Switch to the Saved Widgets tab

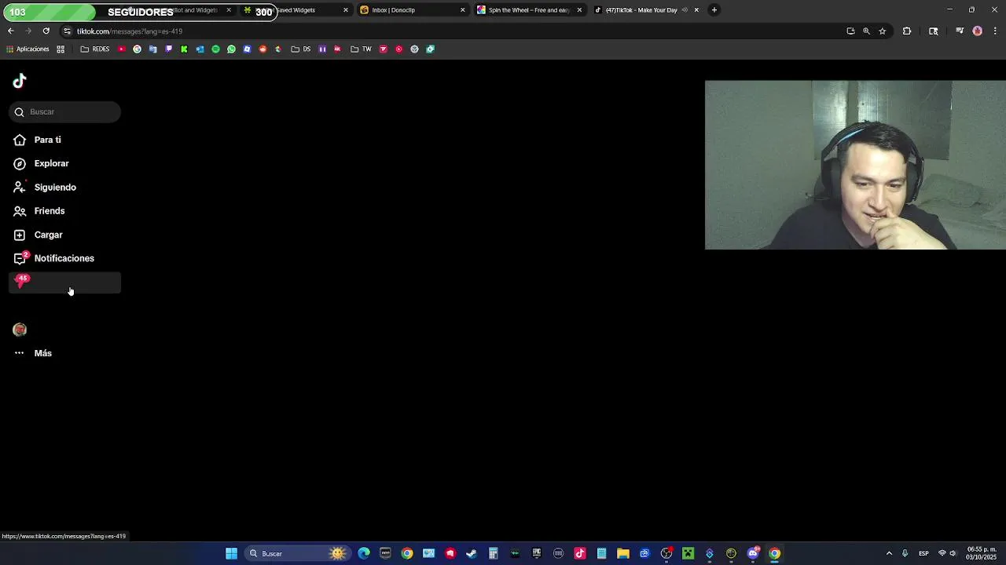(297, 10)
